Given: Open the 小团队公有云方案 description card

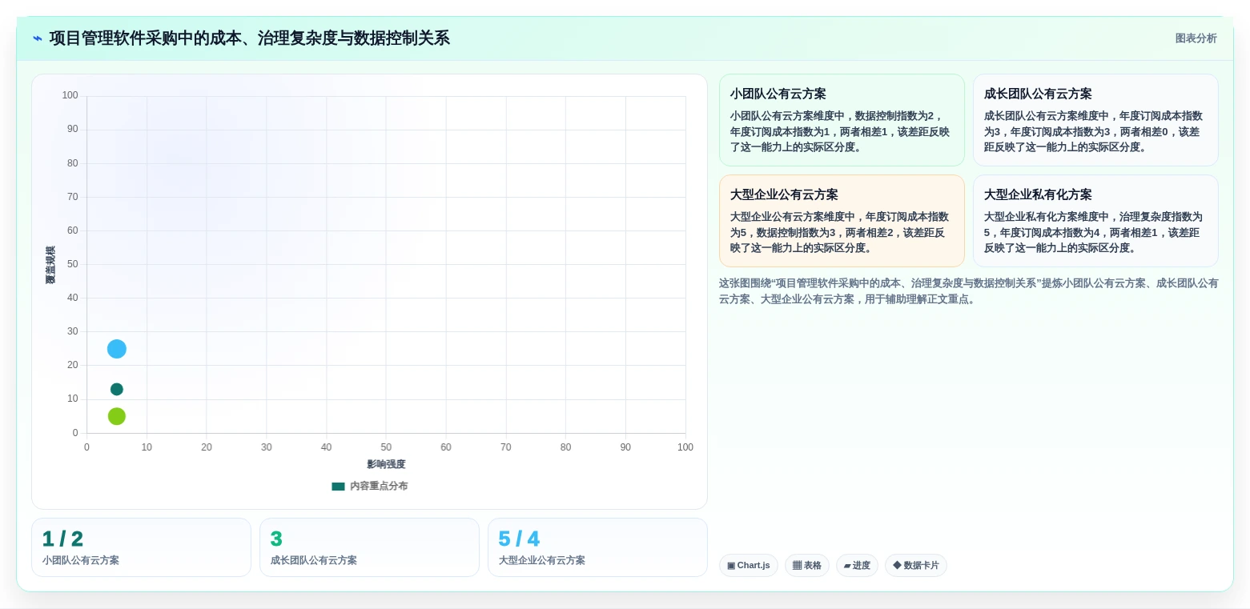Looking at the screenshot, I should [842, 120].
